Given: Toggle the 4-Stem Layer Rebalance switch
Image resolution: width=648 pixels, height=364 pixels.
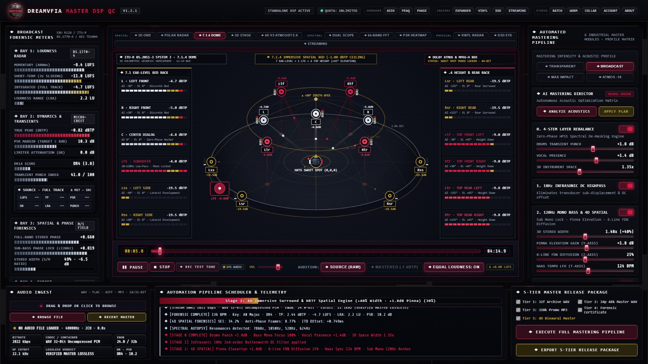Looking at the screenshot, I should click(x=626, y=129).
